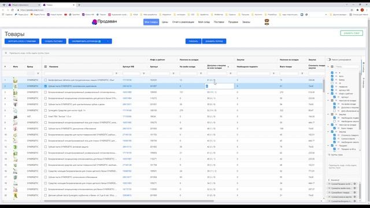Check the row 7 product checkbox
Viewport: 370px width, 208px height.
pyautogui.click(x=46, y=117)
